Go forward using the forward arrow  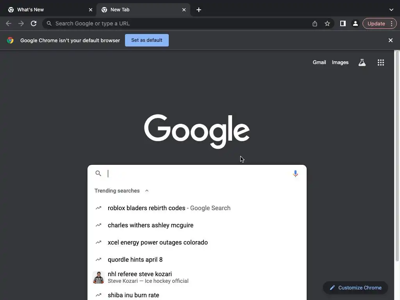point(21,23)
